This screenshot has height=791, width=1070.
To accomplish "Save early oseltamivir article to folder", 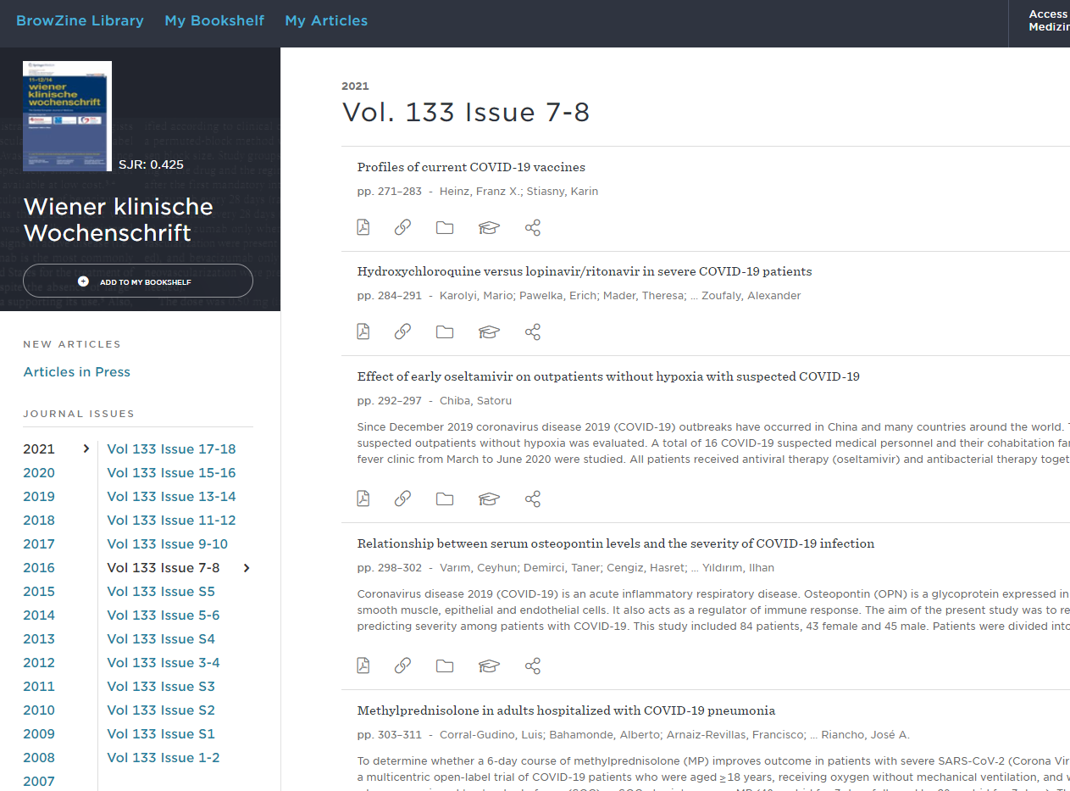I will [x=445, y=499].
